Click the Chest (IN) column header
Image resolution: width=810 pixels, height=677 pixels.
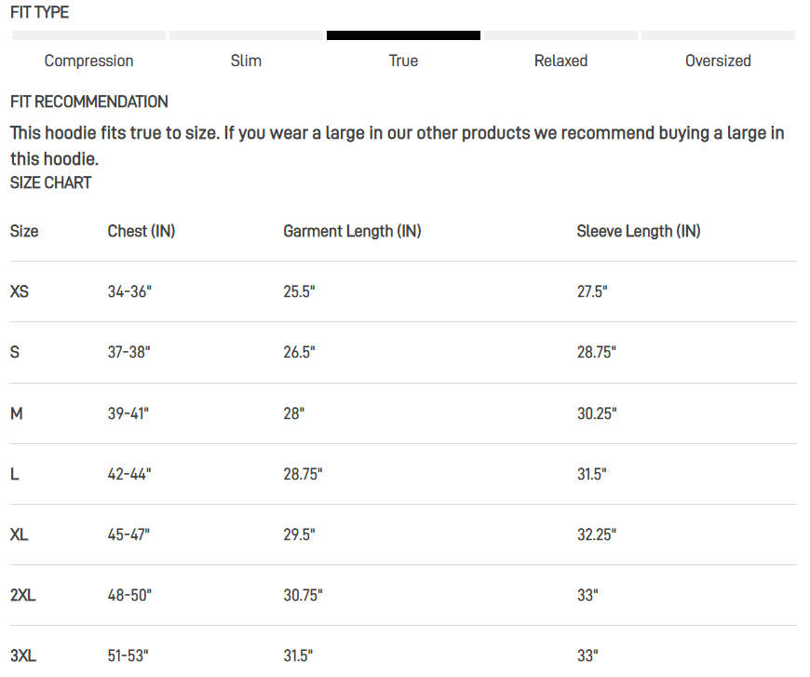(142, 231)
